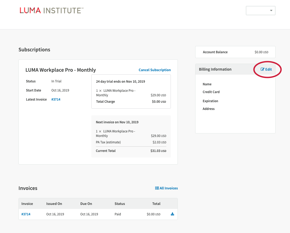Click the Name label in billing info
290x233 pixels.
(x=207, y=84)
